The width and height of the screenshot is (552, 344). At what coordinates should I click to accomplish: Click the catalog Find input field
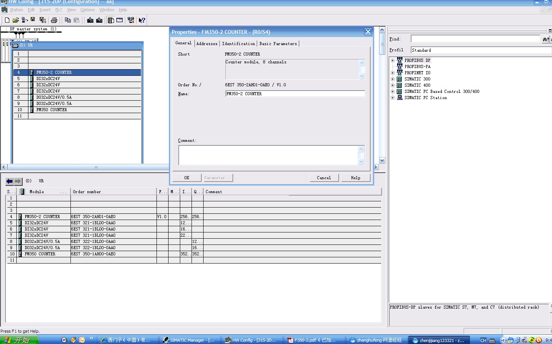(476, 39)
